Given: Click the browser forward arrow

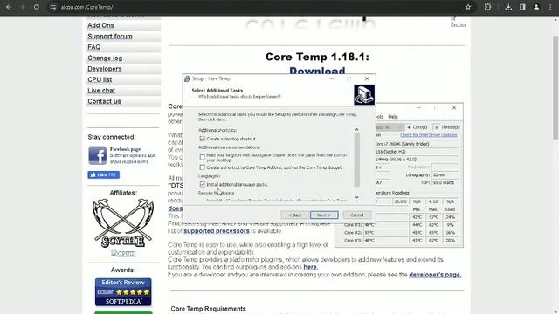Looking at the screenshot, I should (23, 7).
